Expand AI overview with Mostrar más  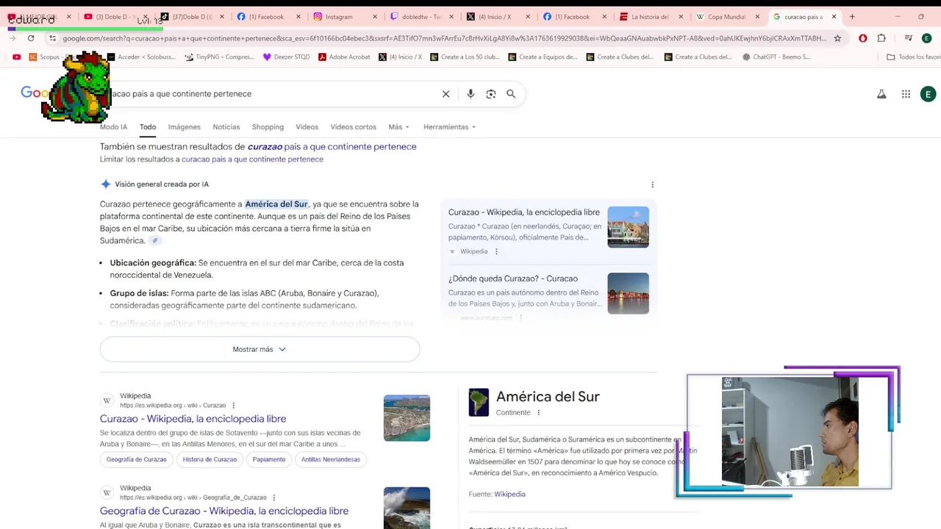click(x=260, y=350)
